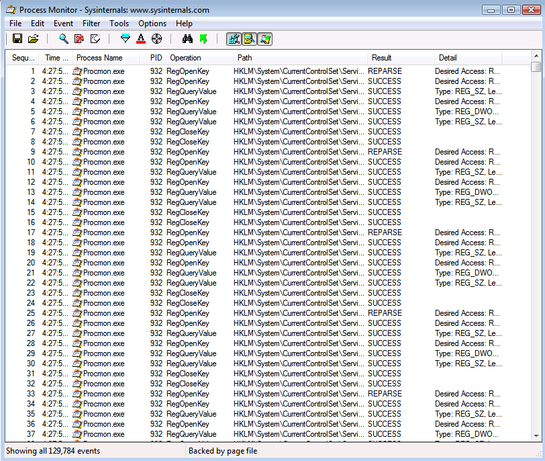Select the Include Process From Window target icon

coord(157,38)
